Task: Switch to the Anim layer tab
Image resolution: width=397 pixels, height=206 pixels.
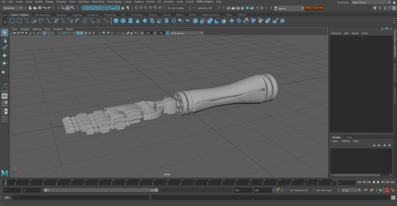Action: [x=349, y=137]
